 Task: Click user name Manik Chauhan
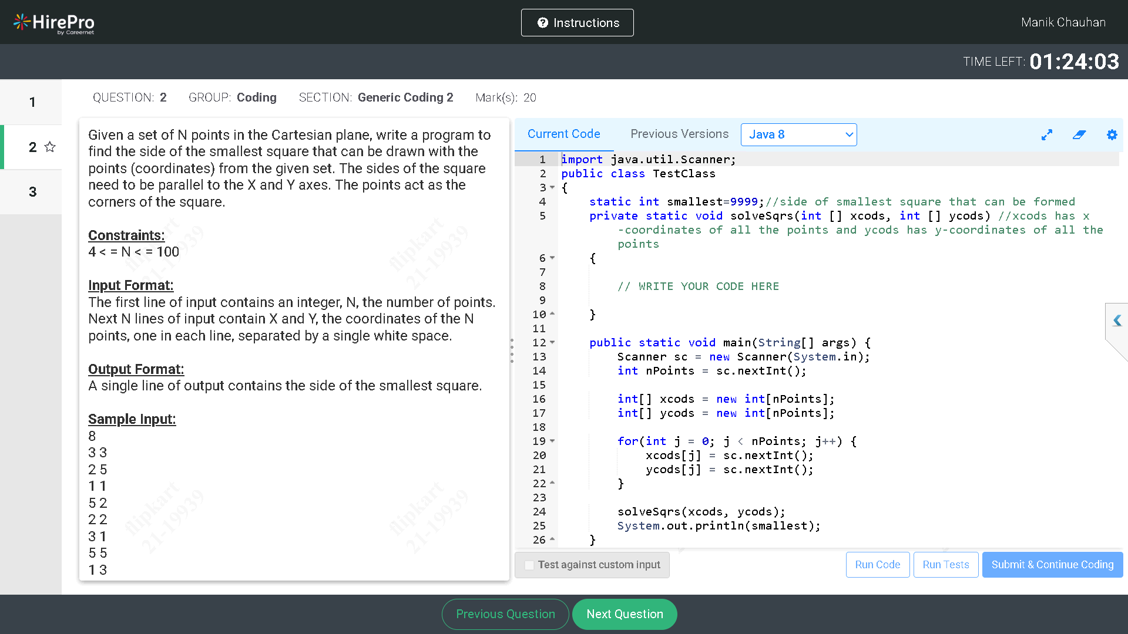pyautogui.click(x=1063, y=22)
